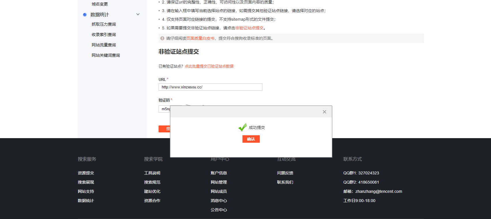
Task: Open footer link 数据统计
Action: point(86,201)
